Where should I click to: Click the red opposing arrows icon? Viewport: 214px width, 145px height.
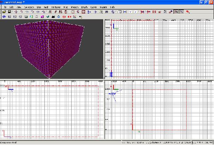(69, 17)
